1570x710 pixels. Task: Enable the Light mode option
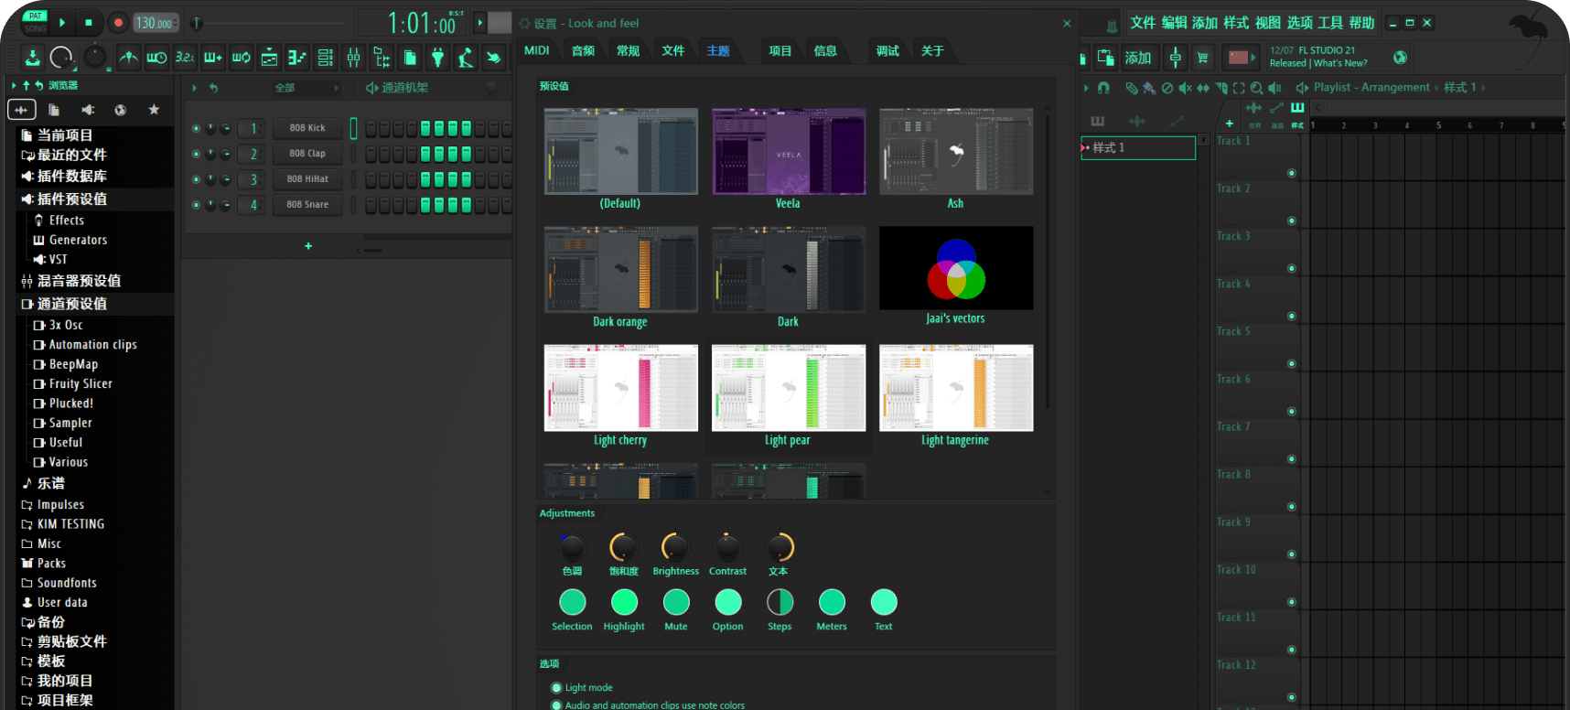[556, 688]
